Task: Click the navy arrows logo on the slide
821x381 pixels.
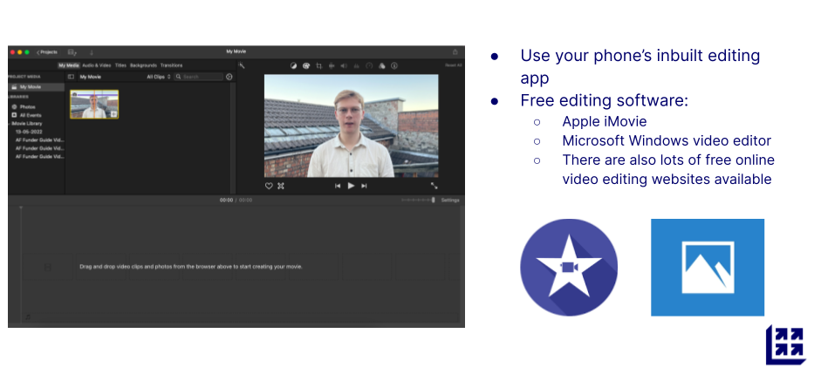Action: tap(786, 345)
